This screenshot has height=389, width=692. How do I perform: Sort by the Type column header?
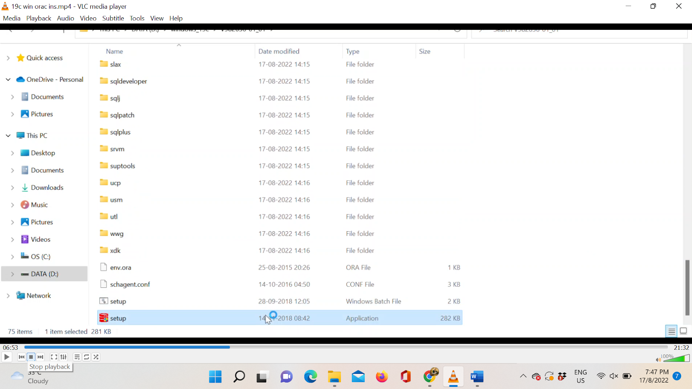pyautogui.click(x=352, y=51)
